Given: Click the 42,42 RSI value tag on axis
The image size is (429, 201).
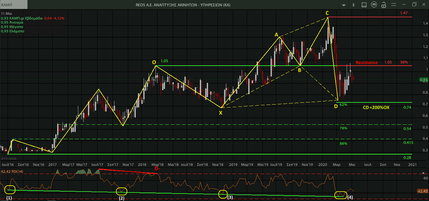Looking at the screenshot, I should click(423, 192).
